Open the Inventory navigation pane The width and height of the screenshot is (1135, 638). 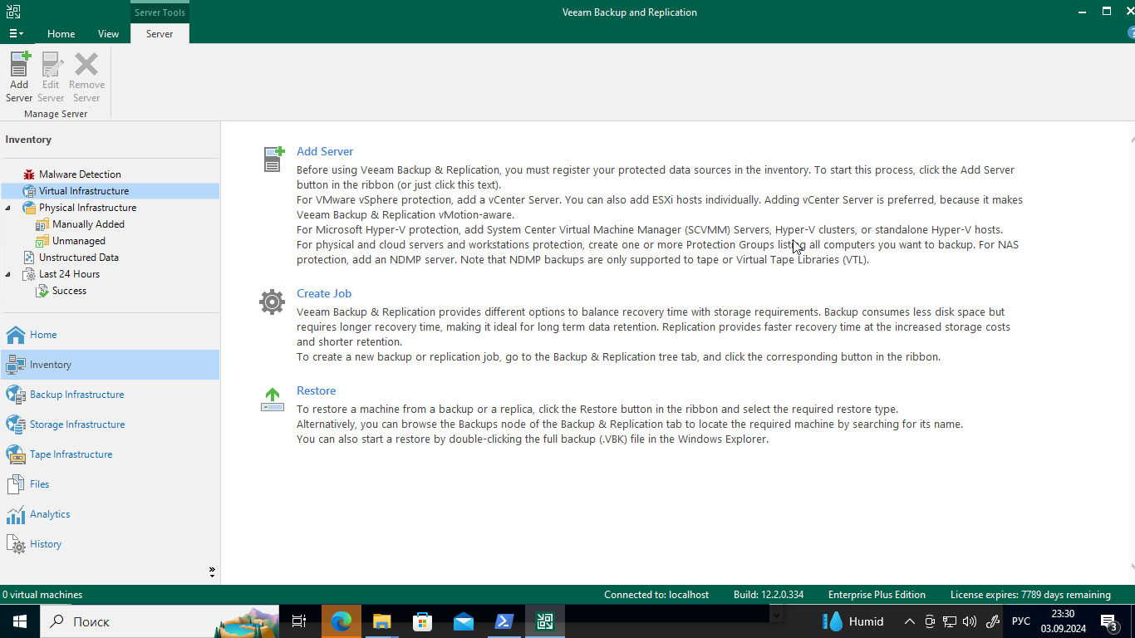(x=110, y=365)
